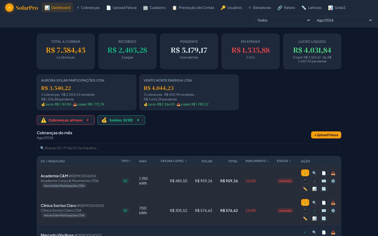Screen dimensions: 378x236
Task: Select Vento Norte Energia LTDA card
Action: (x=189, y=92)
